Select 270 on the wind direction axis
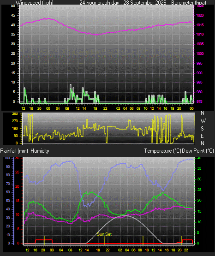The width and height of the screenshot is (215, 256). pyautogui.click(x=15, y=121)
